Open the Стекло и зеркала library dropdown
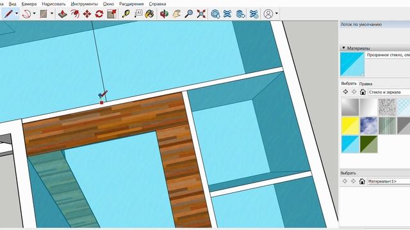The image size is (410, 230). [x=389, y=92]
